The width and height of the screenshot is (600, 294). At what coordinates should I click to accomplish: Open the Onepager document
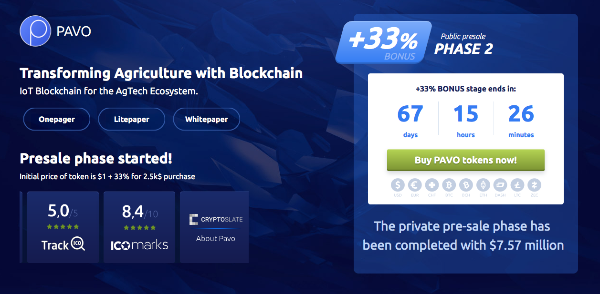(x=57, y=119)
